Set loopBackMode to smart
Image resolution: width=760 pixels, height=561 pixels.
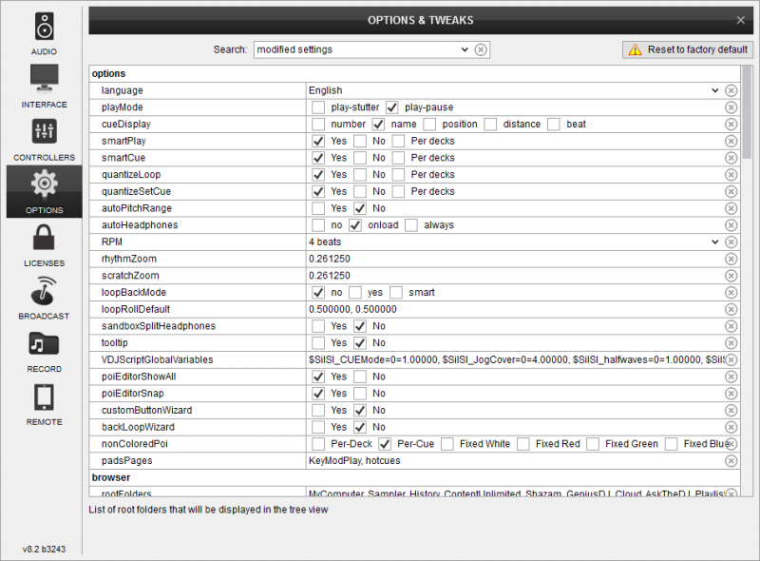(x=396, y=293)
